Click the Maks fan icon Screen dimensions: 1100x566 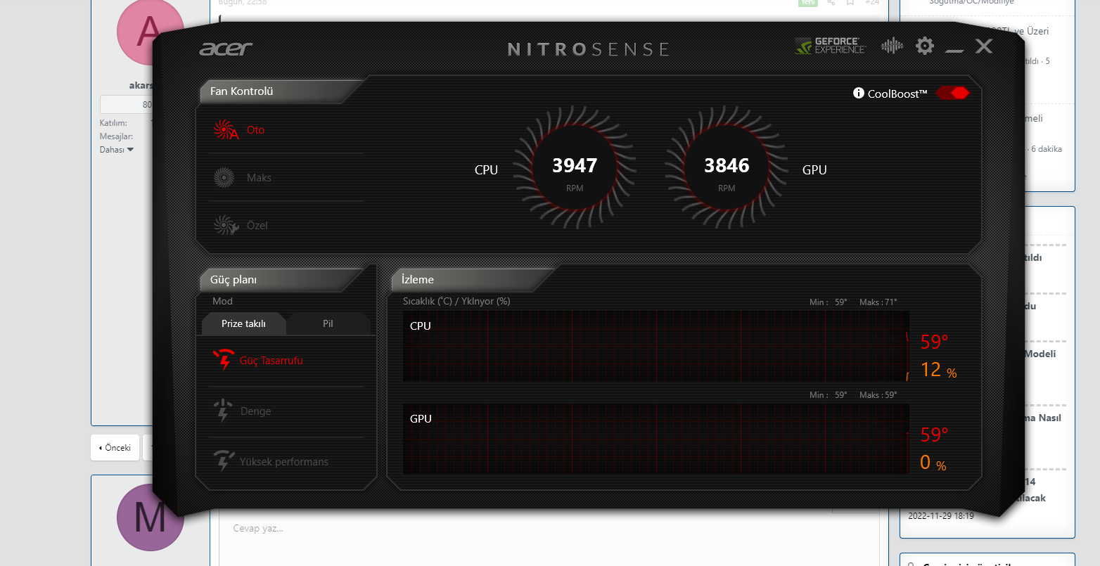224,177
